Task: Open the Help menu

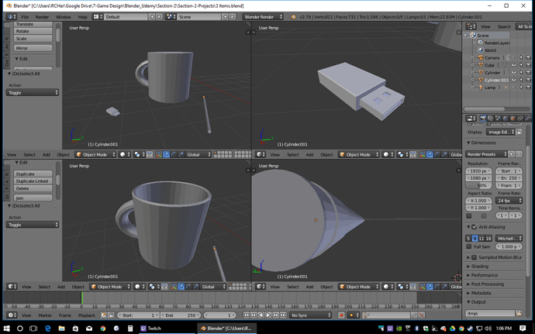Action: coord(82,17)
